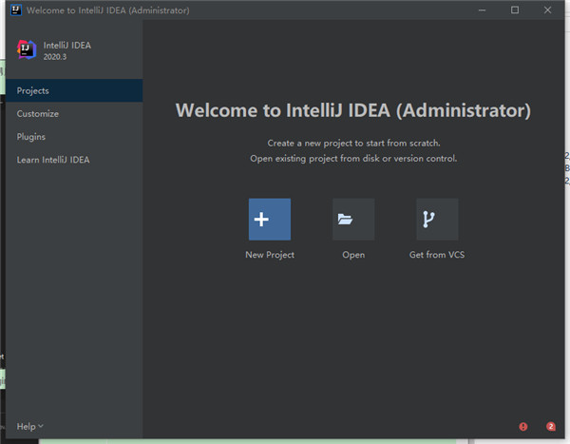Switch to the Customize tab
Image resolution: width=570 pixels, height=444 pixels.
38,114
